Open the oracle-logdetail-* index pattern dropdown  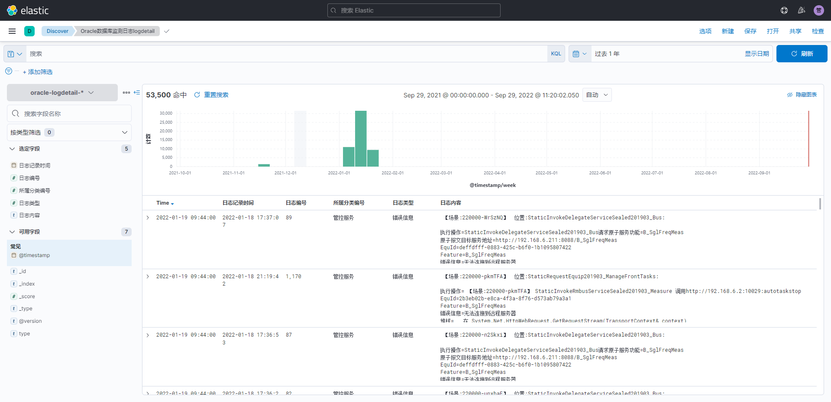[62, 93]
